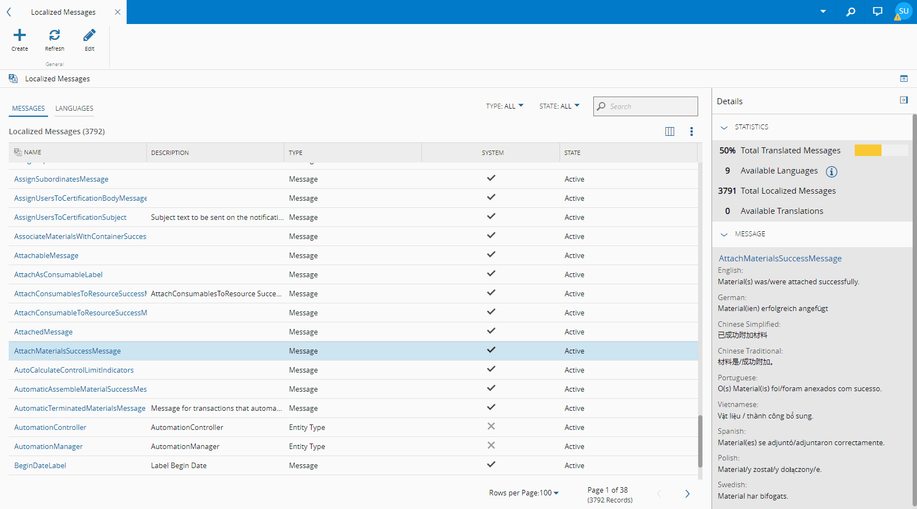This screenshot has width=917, height=509.
Task: Open the TYPE: ALL filter dropdown
Action: [x=504, y=106]
